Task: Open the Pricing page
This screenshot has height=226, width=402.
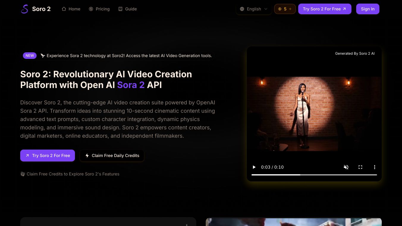Action: [x=99, y=9]
